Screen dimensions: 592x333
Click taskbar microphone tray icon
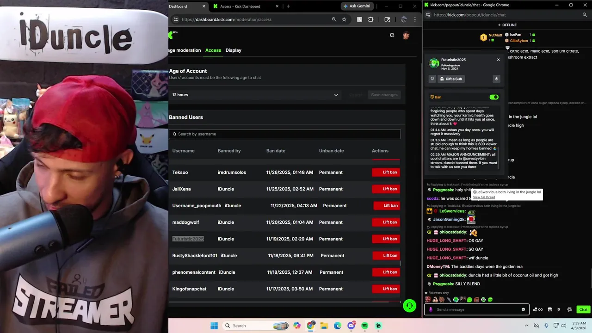click(546, 326)
